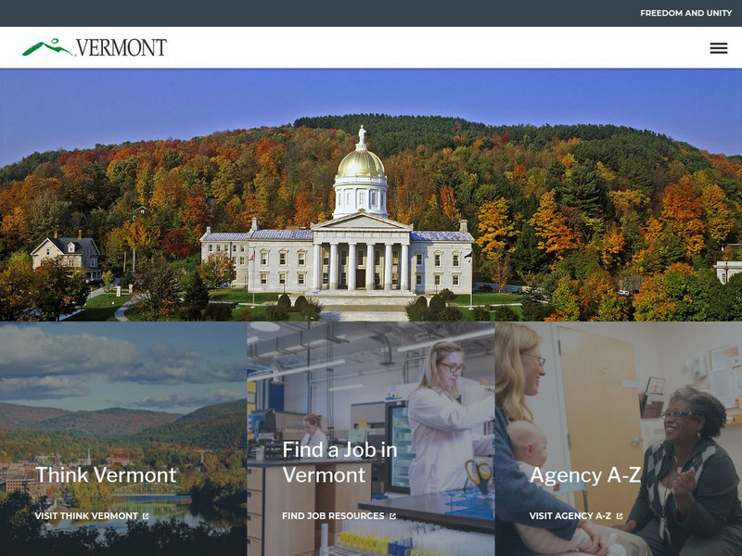Image resolution: width=742 pixels, height=556 pixels.
Task: Select the Find a Job in Vermont heading
Action: 339,461
